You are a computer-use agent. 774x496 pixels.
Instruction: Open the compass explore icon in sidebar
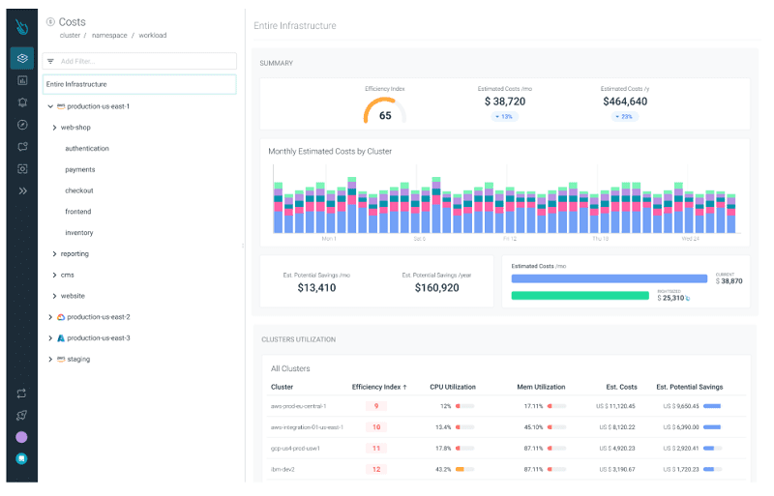coord(22,125)
